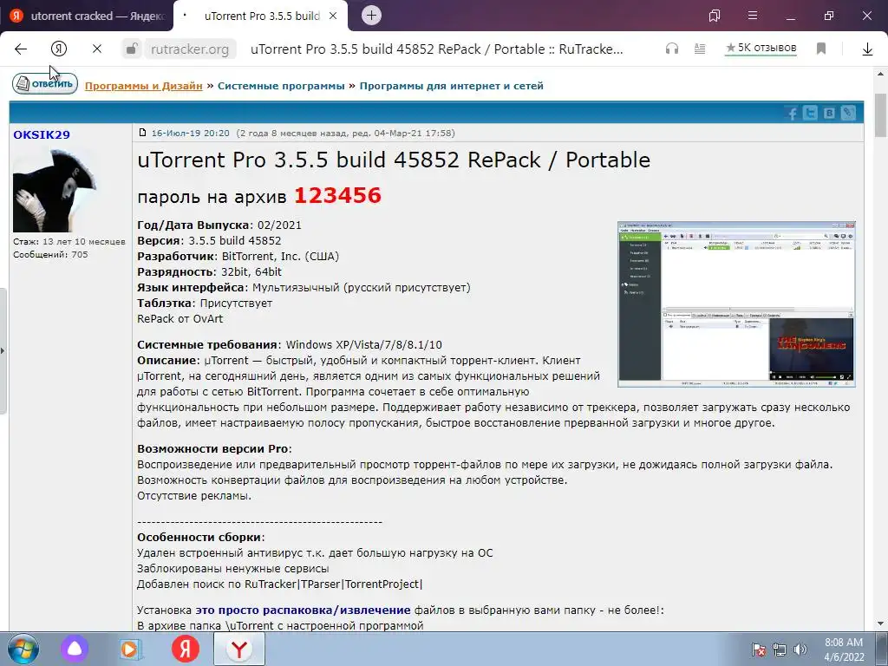
Task: Click the OKSIK29 avatar image
Action: pyautogui.click(x=55, y=190)
